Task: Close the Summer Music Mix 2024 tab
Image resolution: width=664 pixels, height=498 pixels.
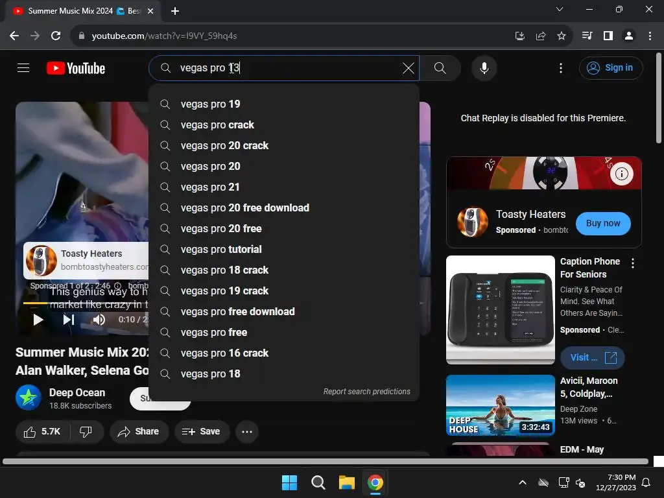Action: pos(150,11)
